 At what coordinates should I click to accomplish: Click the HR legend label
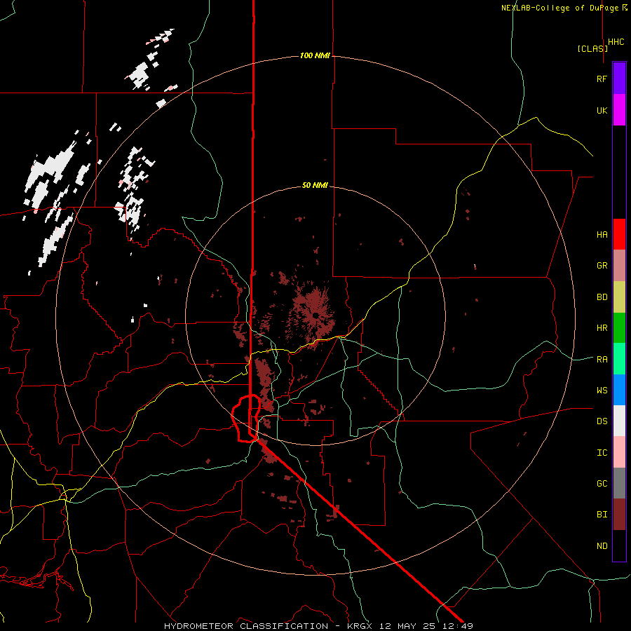pyautogui.click(x=602, y=328)
